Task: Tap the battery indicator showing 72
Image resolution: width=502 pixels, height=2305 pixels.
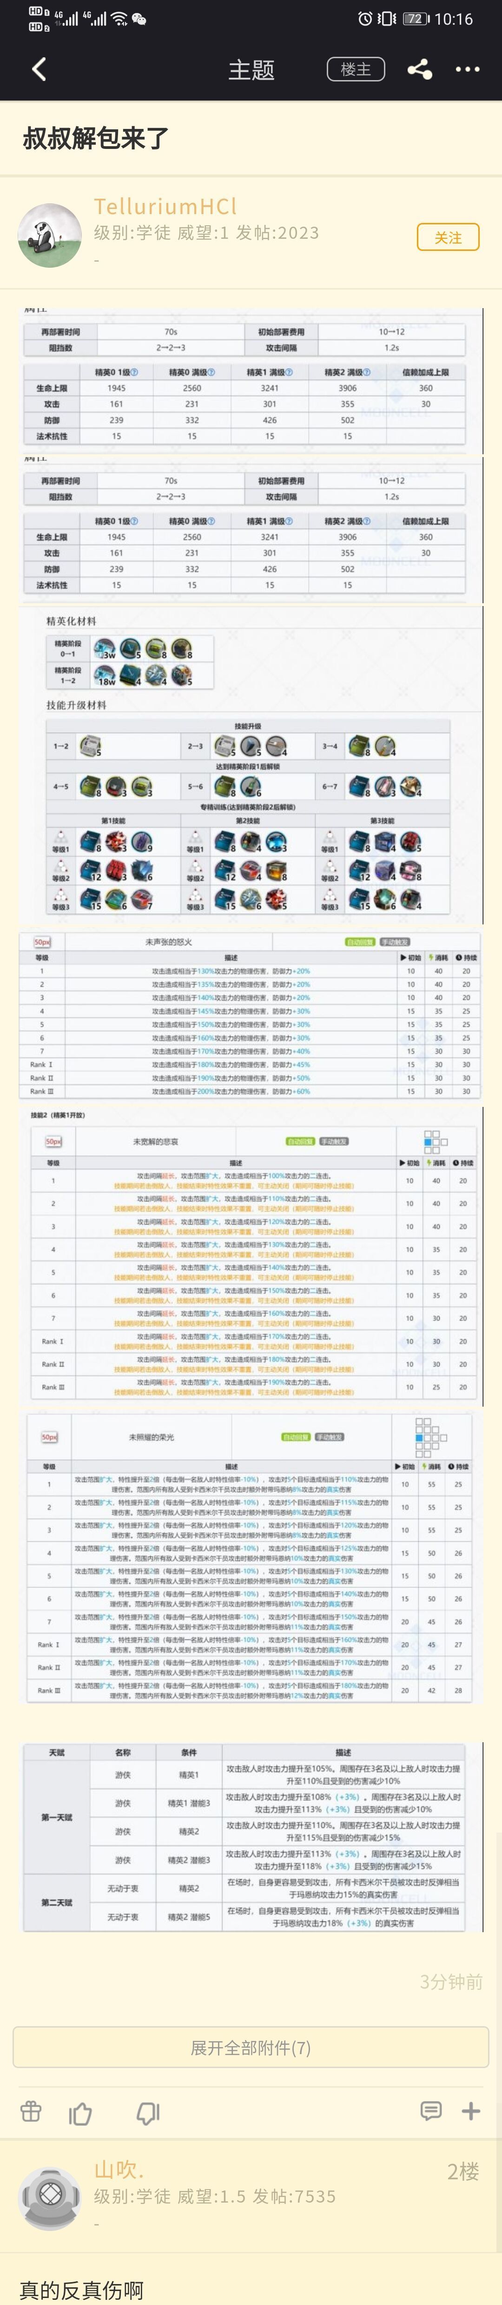Action: [x=416, y=19]
